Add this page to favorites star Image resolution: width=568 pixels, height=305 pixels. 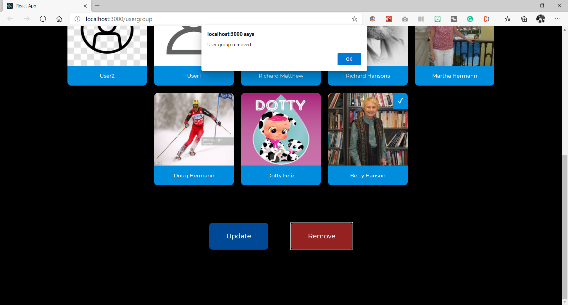click(x=355, y=19)
